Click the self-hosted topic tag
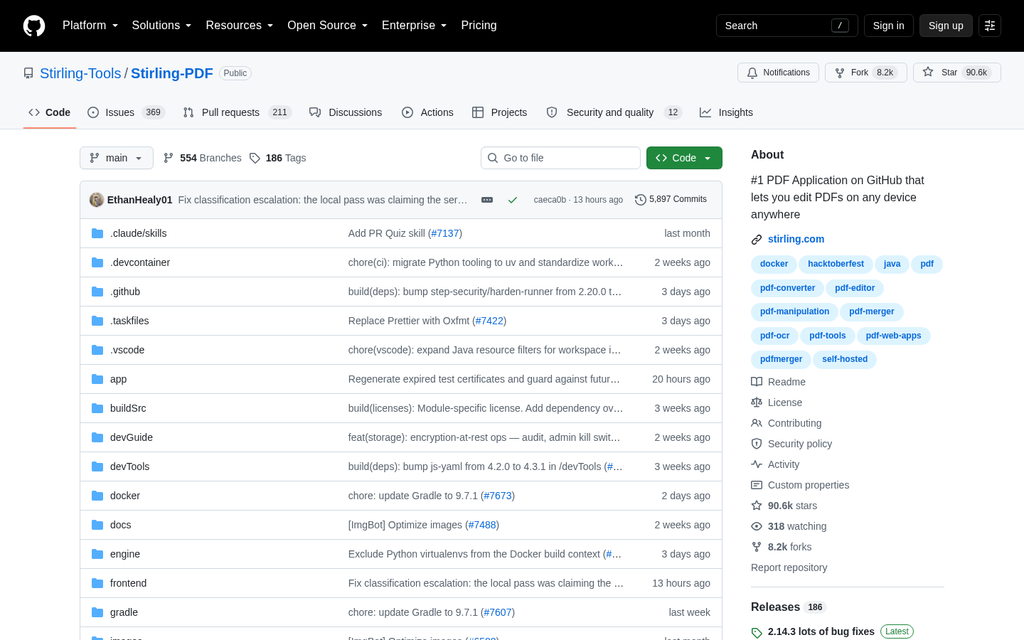The width and height of the screenshot is (1024, 640). (845, 360)
